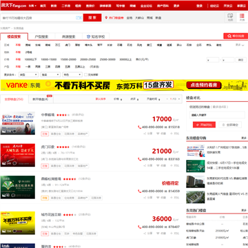
Task: Click the 登录 login link
Action: click(199, 6)
